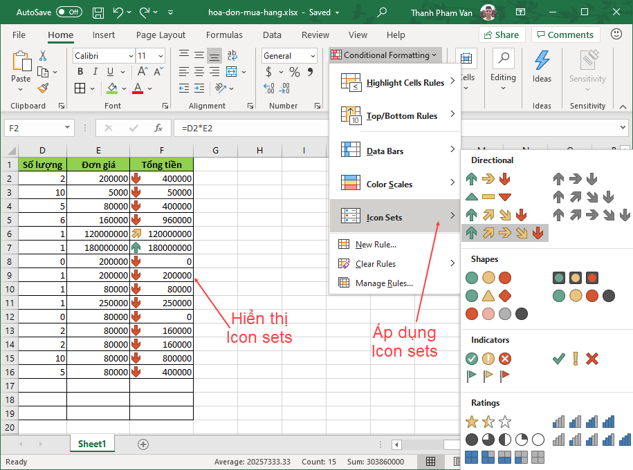Select the three stars rating icon set
633x470 pixels.
click(488, 422)
